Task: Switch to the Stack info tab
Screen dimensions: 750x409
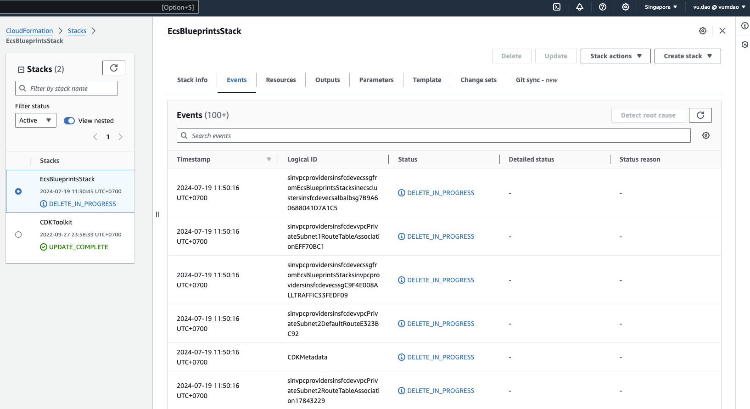Action: tap(192, 80)
